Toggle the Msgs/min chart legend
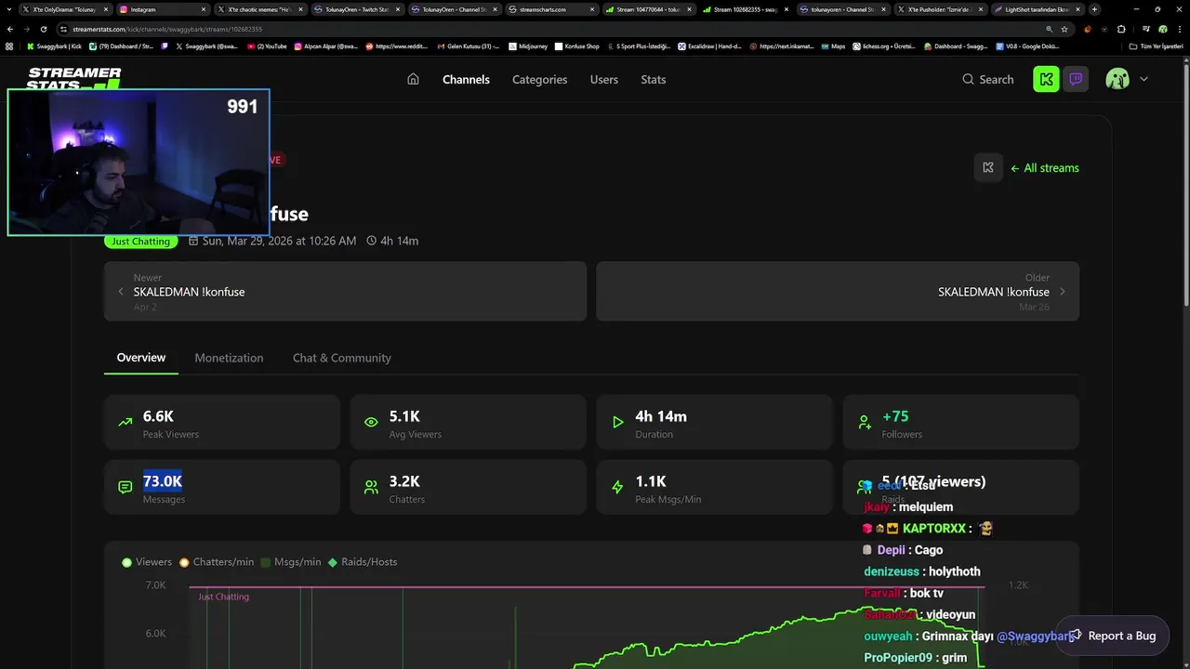1190x669 pixels. point(291,562)
